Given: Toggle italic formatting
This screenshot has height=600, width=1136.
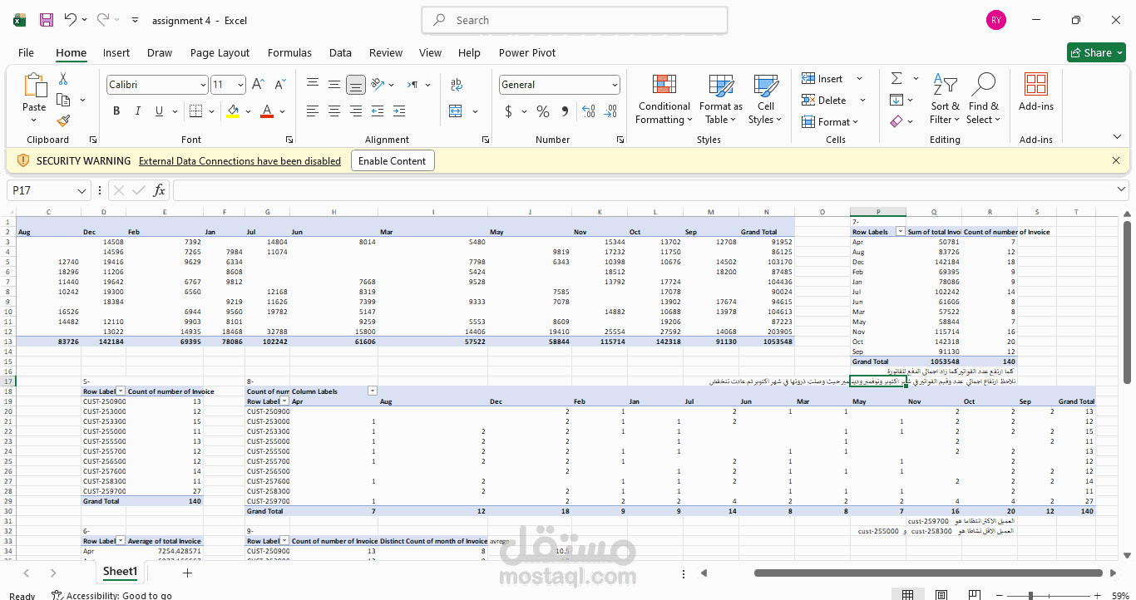Looking at the screenshot, I should tap(137, 111).
